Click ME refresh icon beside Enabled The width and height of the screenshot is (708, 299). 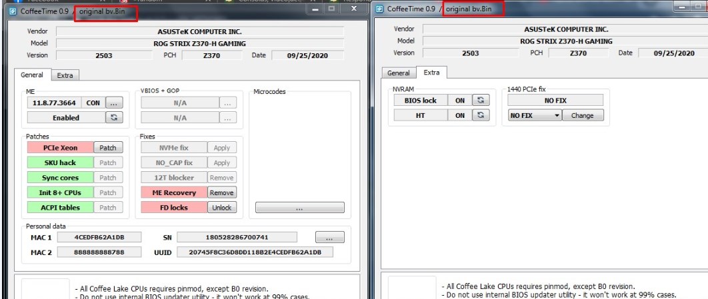[x=114, y=117]
